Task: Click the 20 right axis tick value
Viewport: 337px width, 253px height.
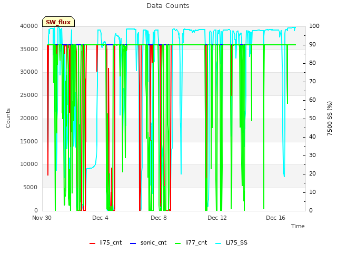Action: pos(312,174)
